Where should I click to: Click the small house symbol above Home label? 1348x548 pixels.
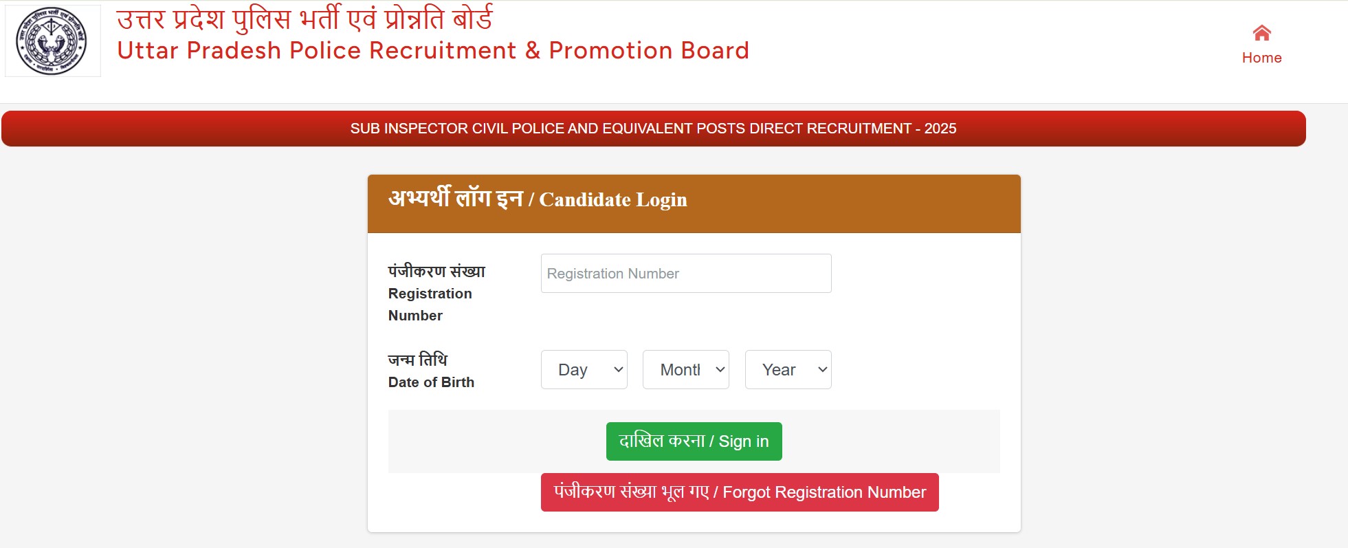[1262, 32]
